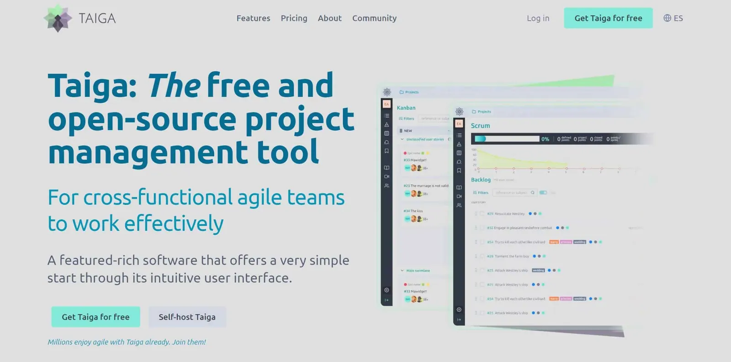Viewport: 731px width, 362px height.
Task: Click Get Taiga for free under the headline
Action: [x=95, y=317]
